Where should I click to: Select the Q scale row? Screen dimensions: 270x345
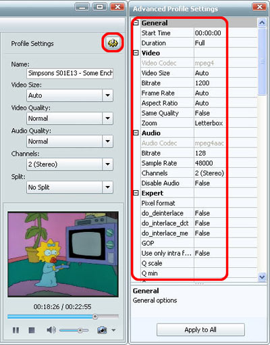pyautogui.click(x=199, y=263)
